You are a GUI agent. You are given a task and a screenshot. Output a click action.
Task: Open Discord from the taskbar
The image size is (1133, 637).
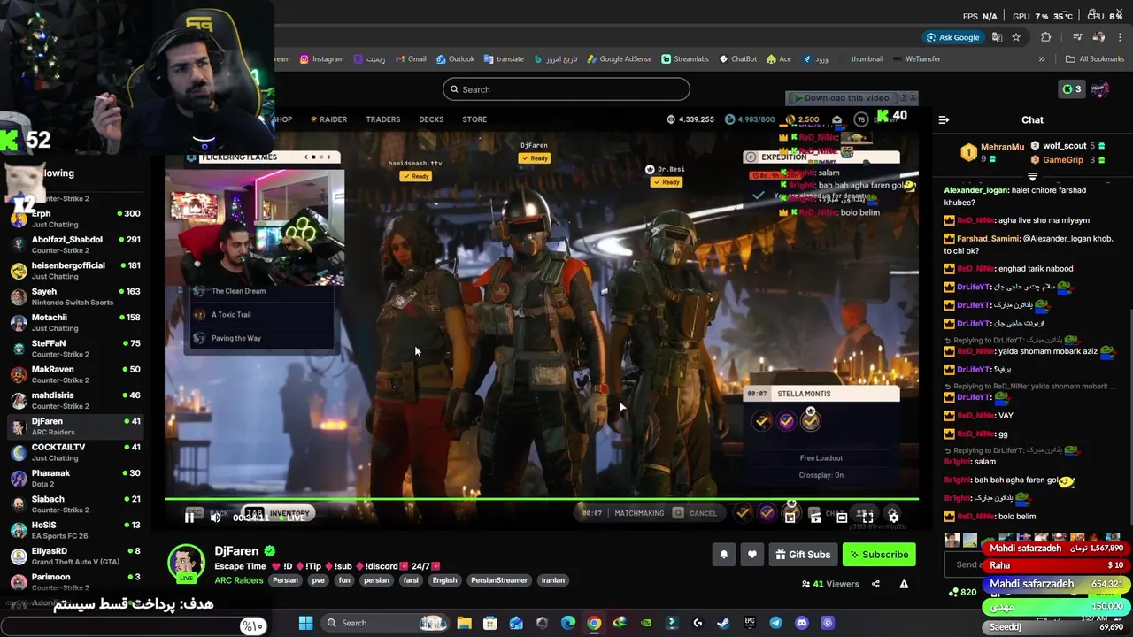pyautogui.click(x=802, y=623)
